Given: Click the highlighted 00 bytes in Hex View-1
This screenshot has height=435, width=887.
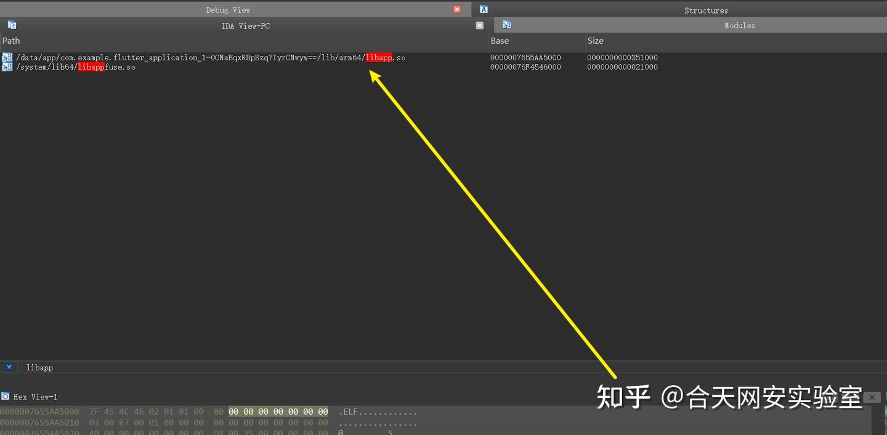Looking at the screenshot, I should pyautogui.click(x=277, y=412).
